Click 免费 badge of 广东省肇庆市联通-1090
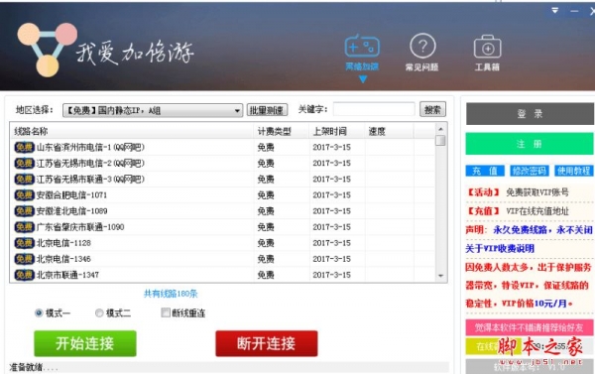Viewport: 595px width, 374px height. pyautogui.click(x=24, y=227)
